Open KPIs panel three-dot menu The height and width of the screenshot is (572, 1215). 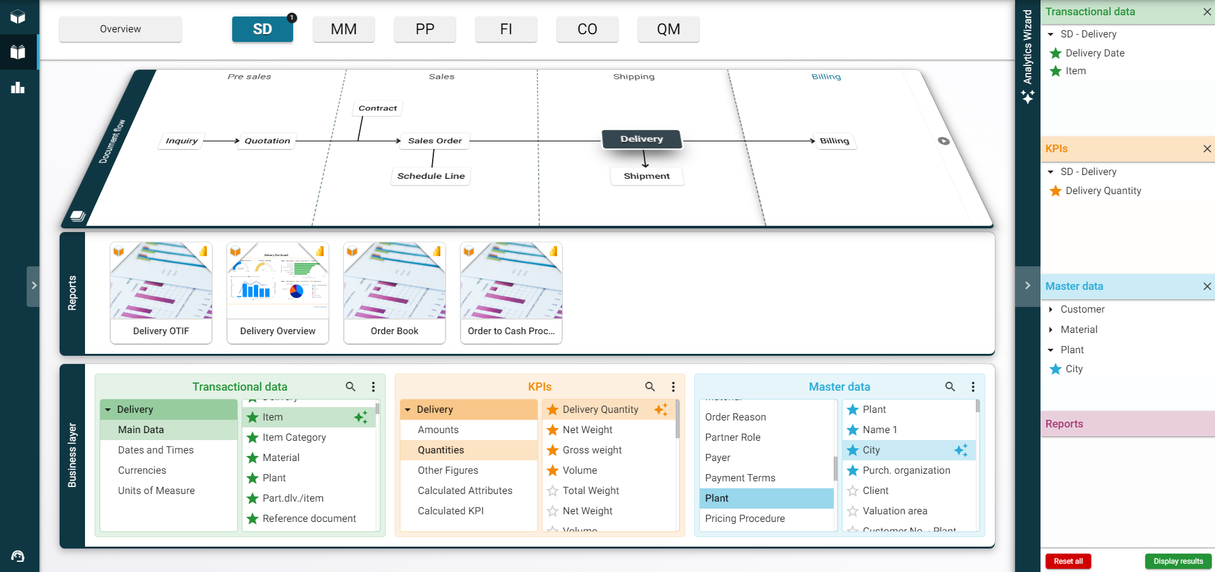click(x=673, y=387)
